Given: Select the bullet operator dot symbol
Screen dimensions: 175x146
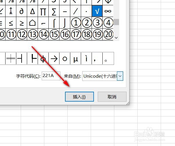Looking at the screenshot, I should tap(86, 11).
